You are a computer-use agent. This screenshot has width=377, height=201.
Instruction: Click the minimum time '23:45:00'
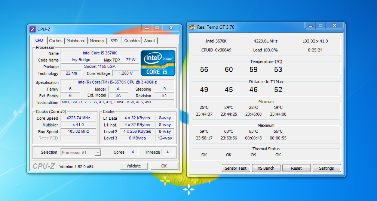tap(254, 114)
